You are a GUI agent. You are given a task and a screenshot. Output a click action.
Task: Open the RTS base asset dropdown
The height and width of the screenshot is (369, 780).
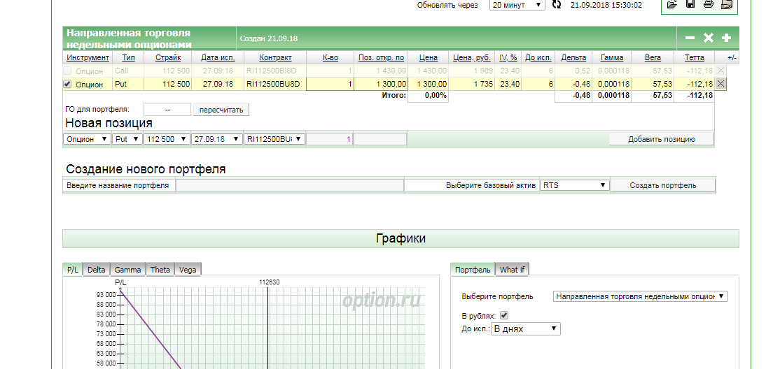[x=575, y=185]
